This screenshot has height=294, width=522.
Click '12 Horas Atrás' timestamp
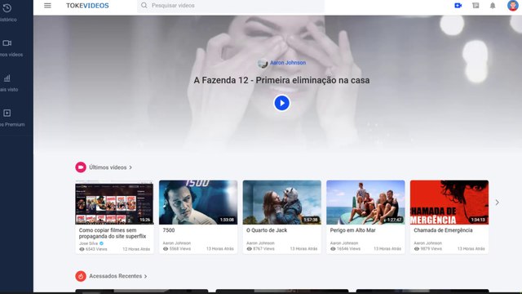pos(136,249)
